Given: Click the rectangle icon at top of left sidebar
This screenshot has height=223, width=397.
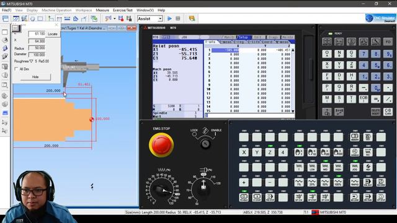Looking at the screenshot, I should (4, 32).
